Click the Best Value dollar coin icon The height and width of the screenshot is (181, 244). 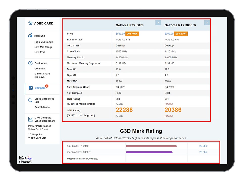[x=30, y=63]
